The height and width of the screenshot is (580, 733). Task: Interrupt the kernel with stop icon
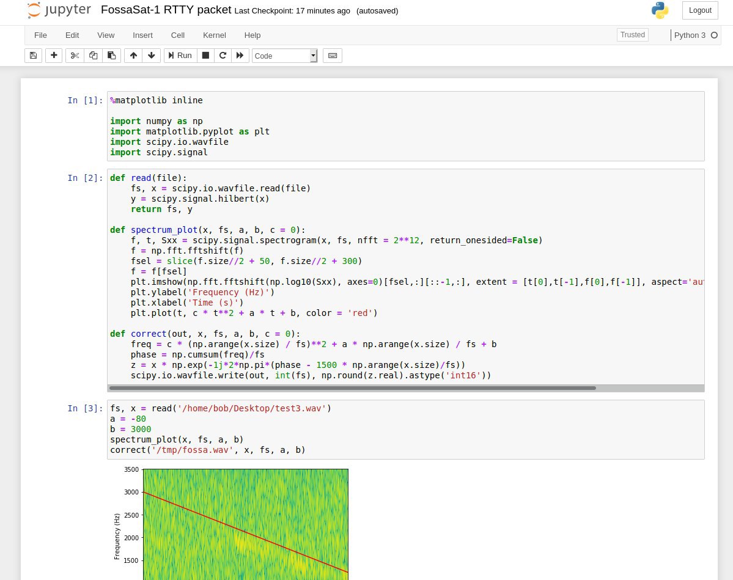pyautogui.click(x=205, y=56)
